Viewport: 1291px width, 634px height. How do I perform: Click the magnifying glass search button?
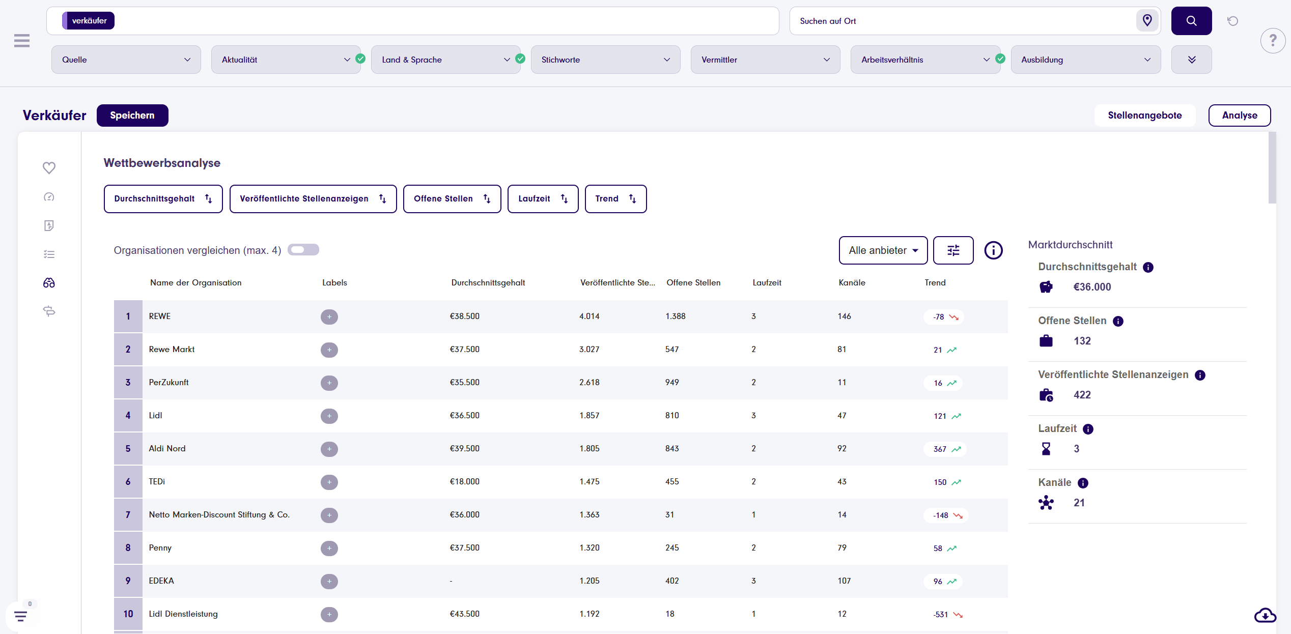1191,21
